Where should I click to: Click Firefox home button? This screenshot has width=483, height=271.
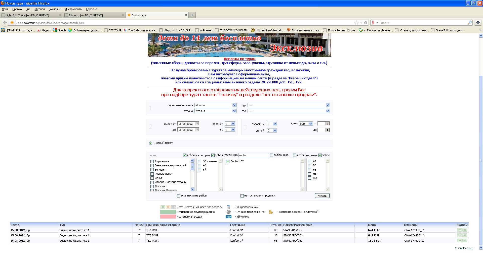(478, 23)
